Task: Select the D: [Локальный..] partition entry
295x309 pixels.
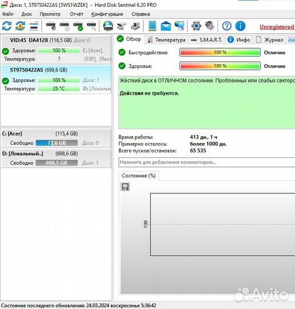Action: (x=56, y=159)
